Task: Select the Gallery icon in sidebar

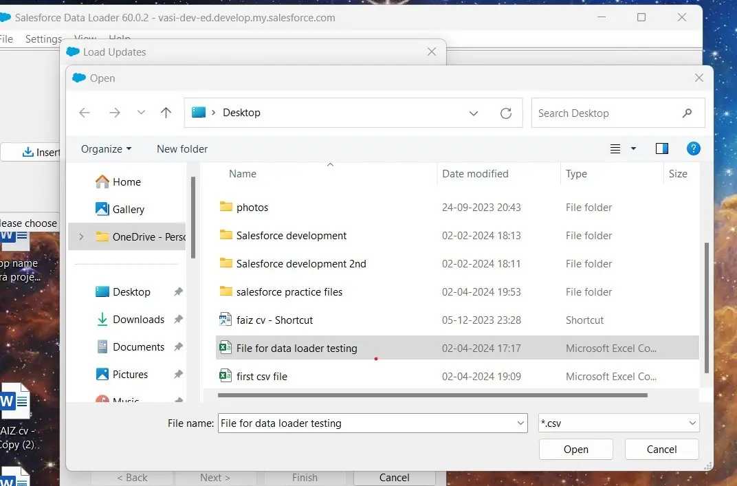Action: coord(102,209)
